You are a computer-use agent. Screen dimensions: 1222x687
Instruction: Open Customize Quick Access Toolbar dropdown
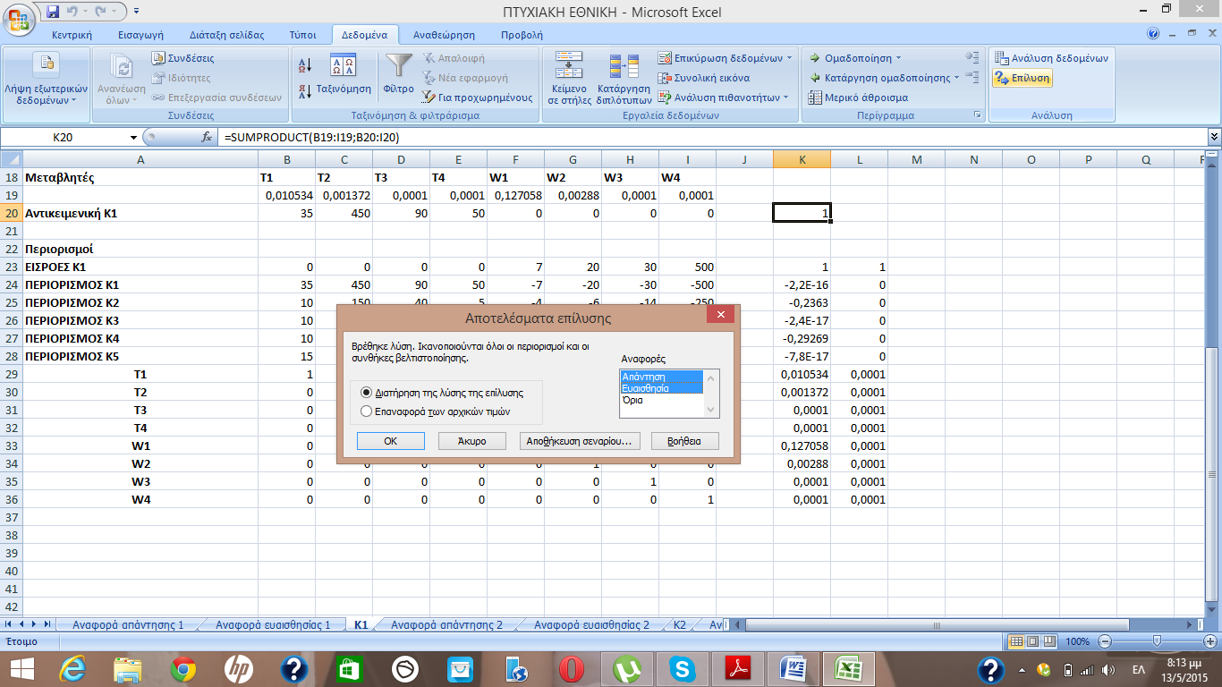point(136,12)
